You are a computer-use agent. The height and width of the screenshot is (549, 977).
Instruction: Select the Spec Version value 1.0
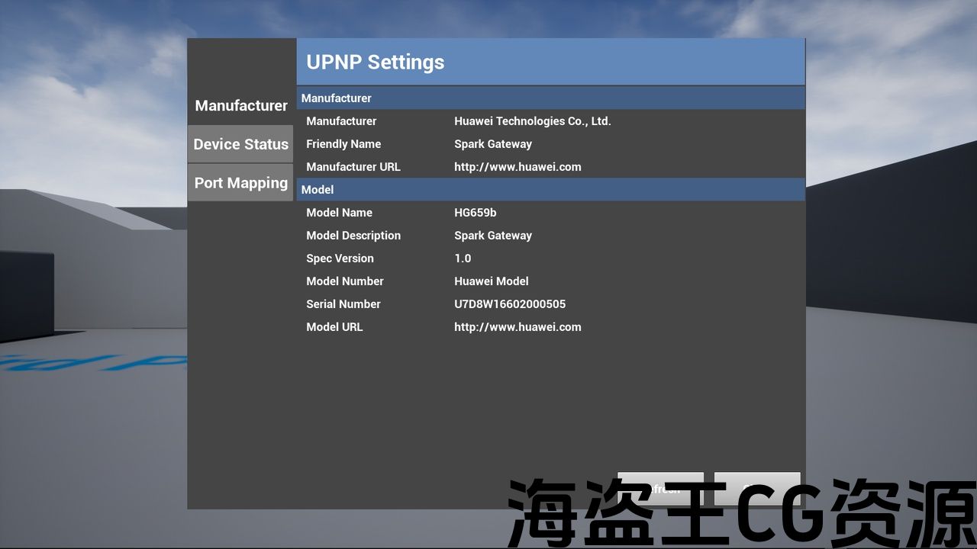tap(463, 258)
